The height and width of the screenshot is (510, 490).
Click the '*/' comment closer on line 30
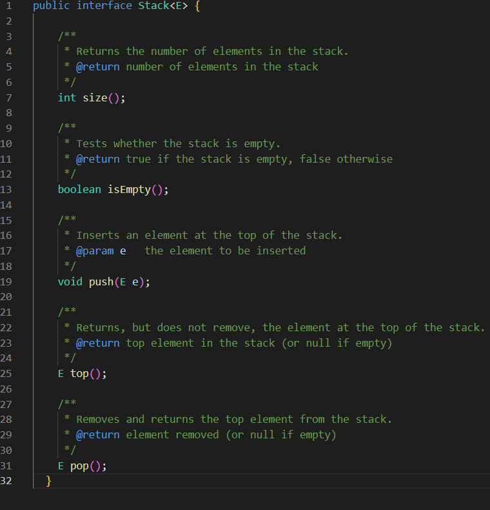pyautogui.click(x=70, y=450)
